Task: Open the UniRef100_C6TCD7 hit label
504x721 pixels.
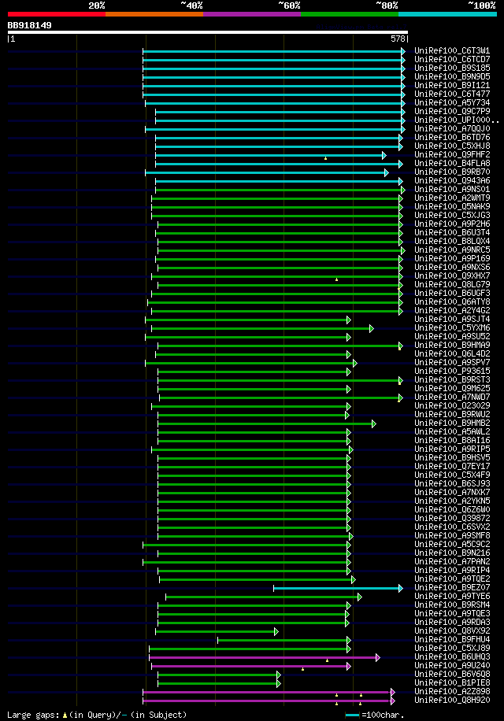Action: click(452, 59)
